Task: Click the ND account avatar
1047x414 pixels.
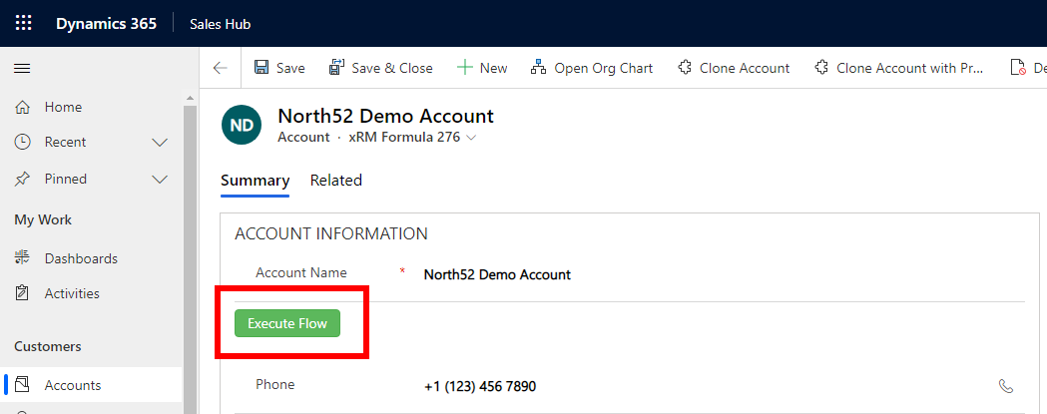Action: coord(242,124)
